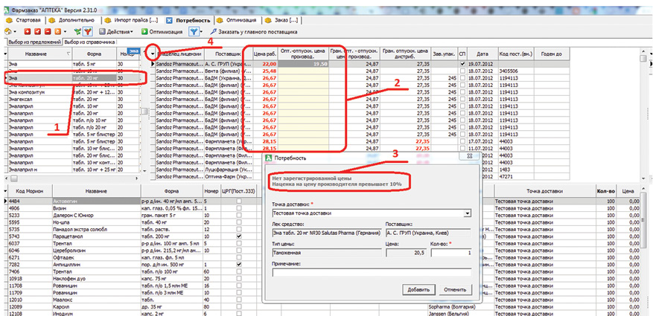Viewport: 653px width, 316px height.
Task: Toggle ЦРГ checkbox for Парацетамол row
Action: point(238,236)
